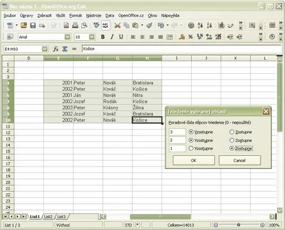
Task: Click the Sort Ascending toolbar icon
Action: [200, 26]
